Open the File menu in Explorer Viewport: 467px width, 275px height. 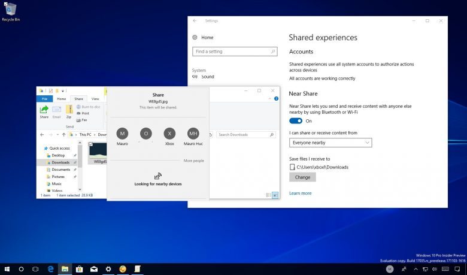pyautogui.click(x=44, y=99)
